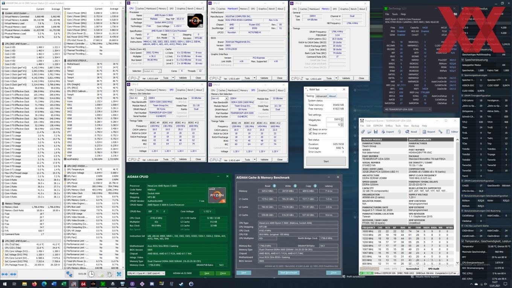Click HWiNFO shrink-columns arrows icon
512x288 pixels.
(x=13, y=274)
